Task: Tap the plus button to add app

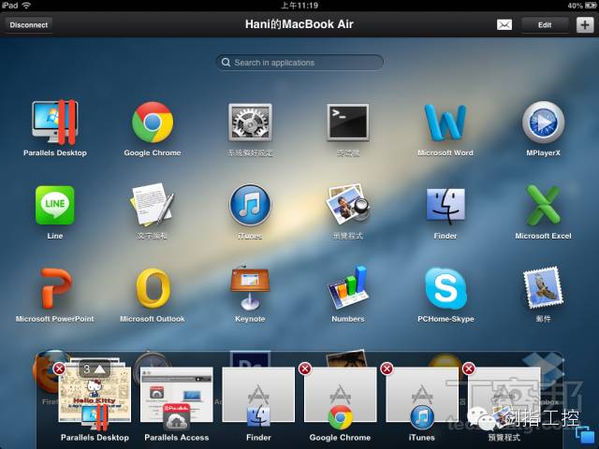Action: pyautogui.click(x=585, y=25)
